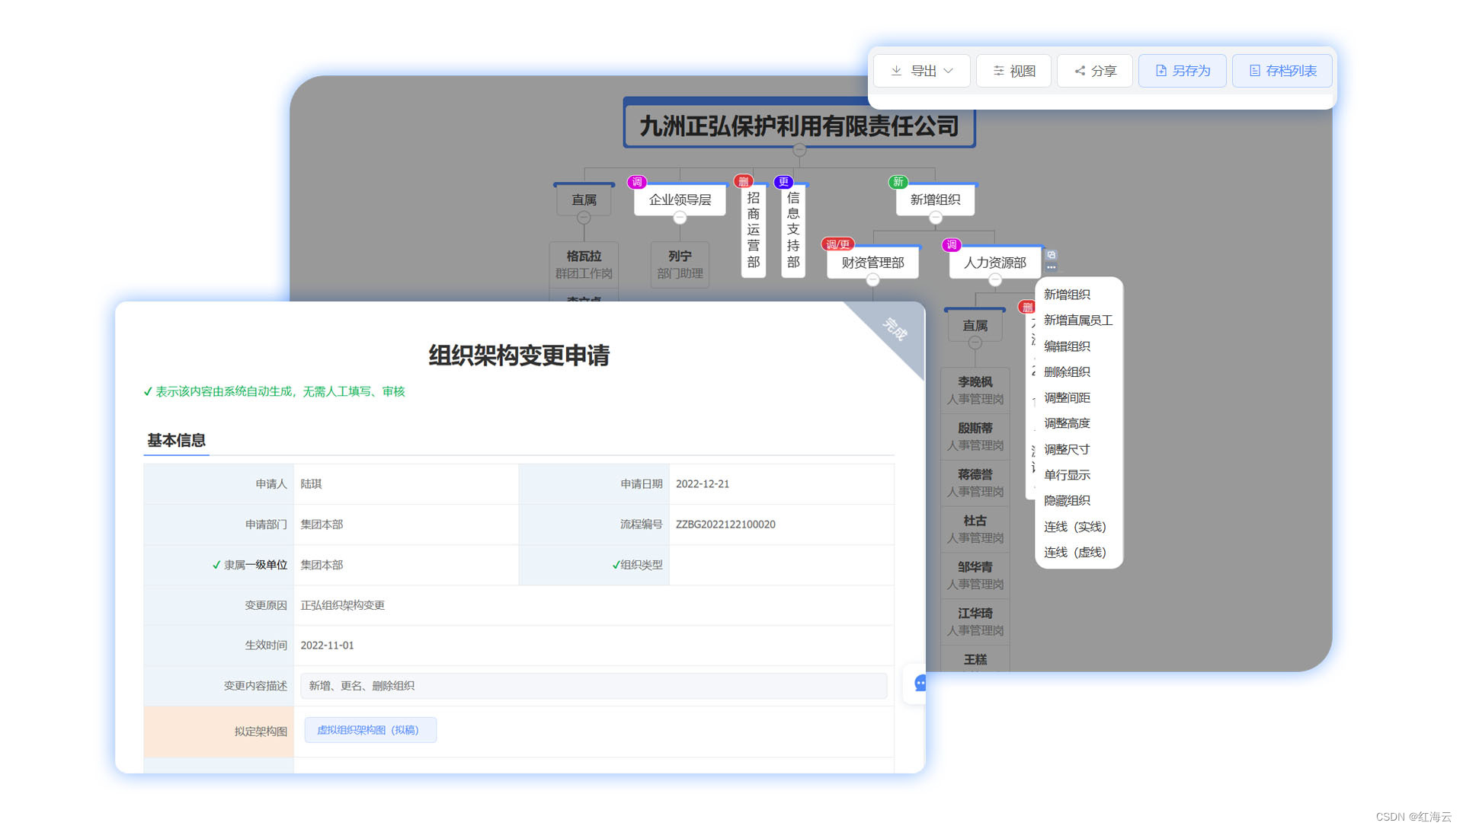Click application date 2022-12-21
1463x829 pixels.
(x=703, y=484)
